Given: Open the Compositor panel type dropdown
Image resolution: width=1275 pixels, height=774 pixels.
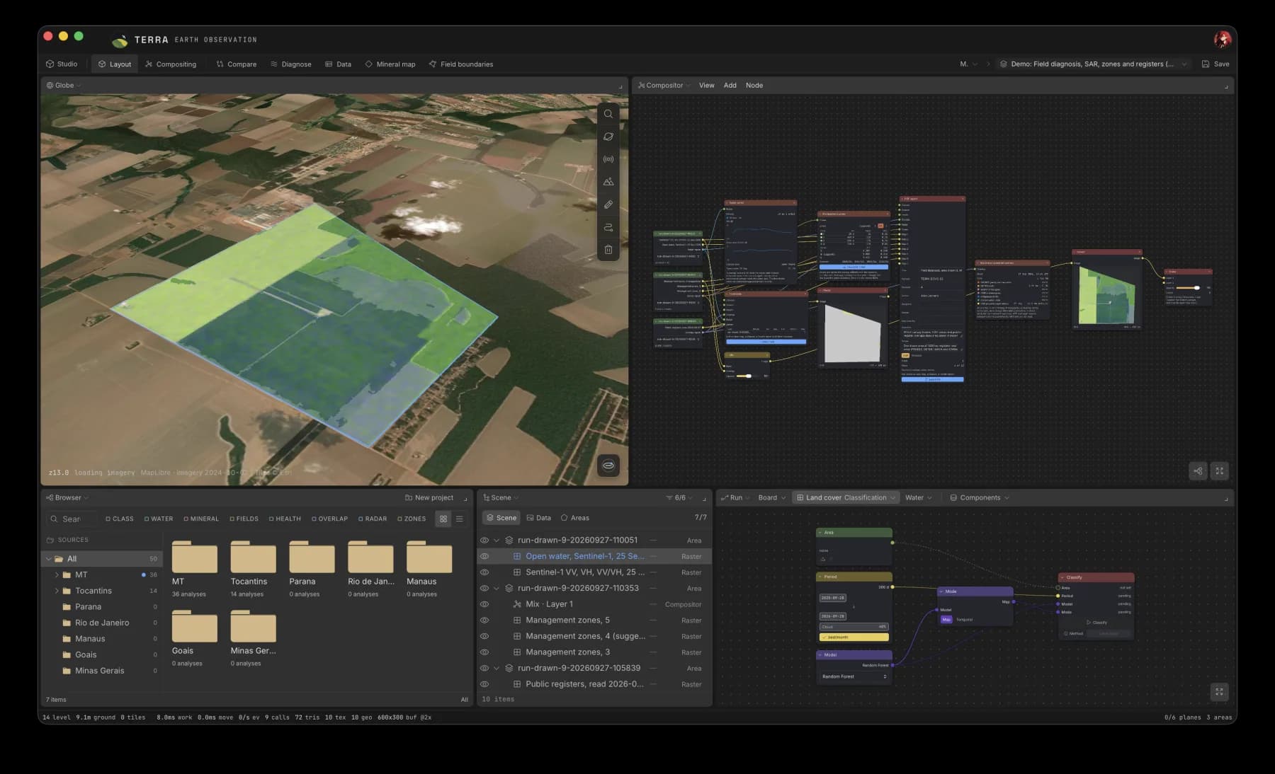Looking at the screenshot, I should (664, 86).
